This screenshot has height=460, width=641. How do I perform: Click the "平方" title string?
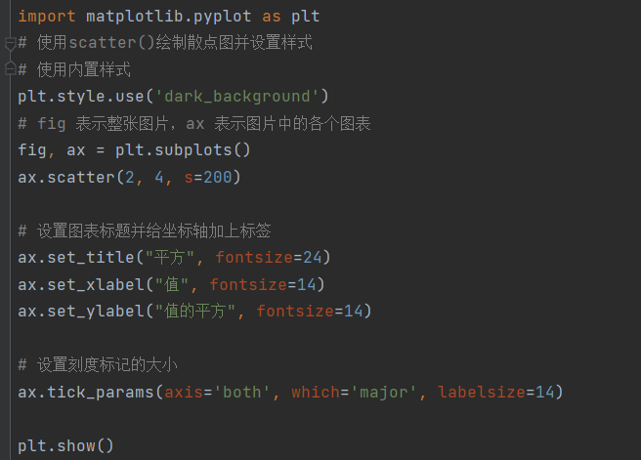pos(169,258)
